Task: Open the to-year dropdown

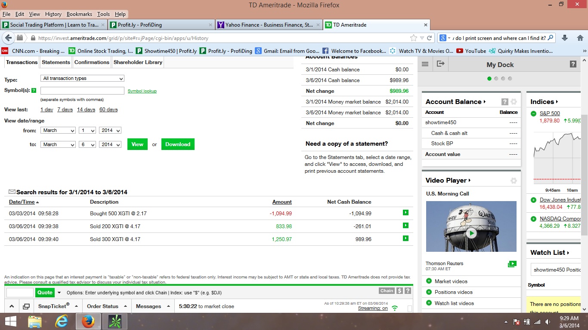Action: (110, 144)
